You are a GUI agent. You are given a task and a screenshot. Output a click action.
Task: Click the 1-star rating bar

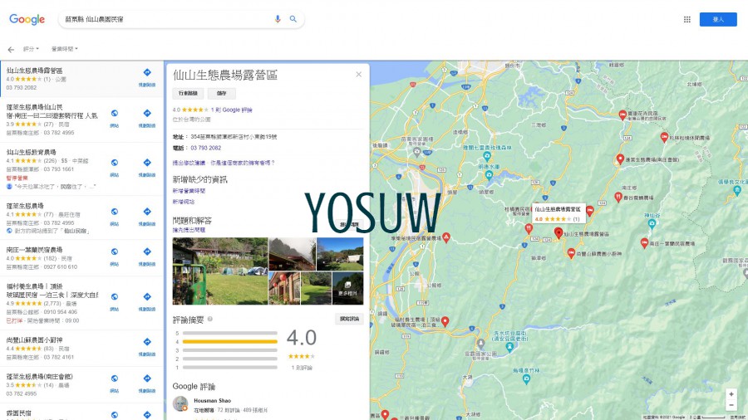[230, 367]
